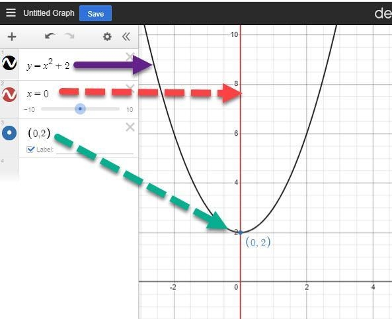Click the Label text input field
Image resolution: width=392 pixels, height=319 pixels.
point(95,150)
